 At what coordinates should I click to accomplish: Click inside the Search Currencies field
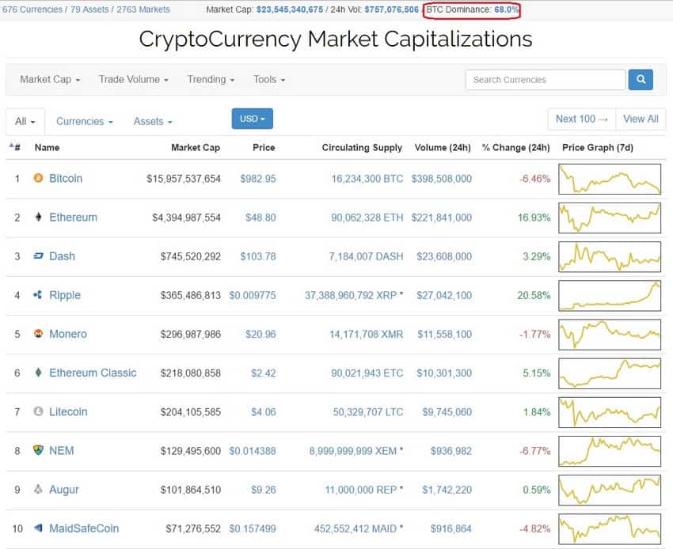click(x=545, y=80)
